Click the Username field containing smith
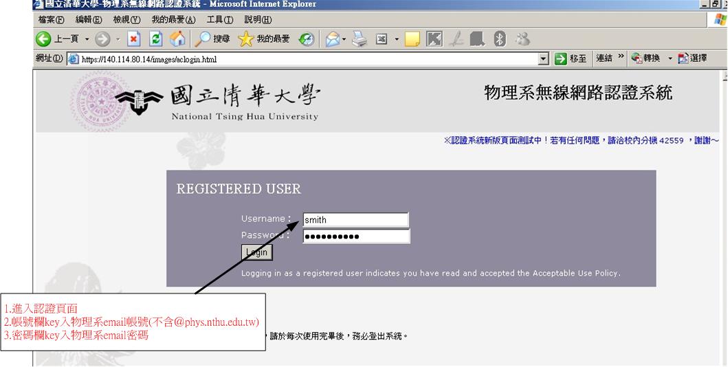The height and width of the screenshot is (367, 728). tap(355, 220)
